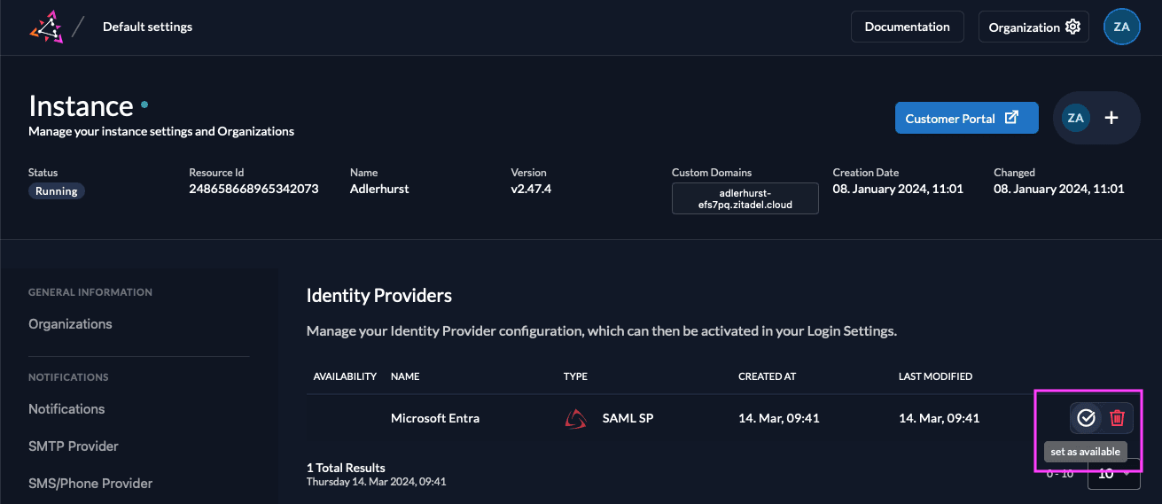This screenshot has height=504, width=1162.
Task: Open the Documentation link
Action: click(907, 27)
